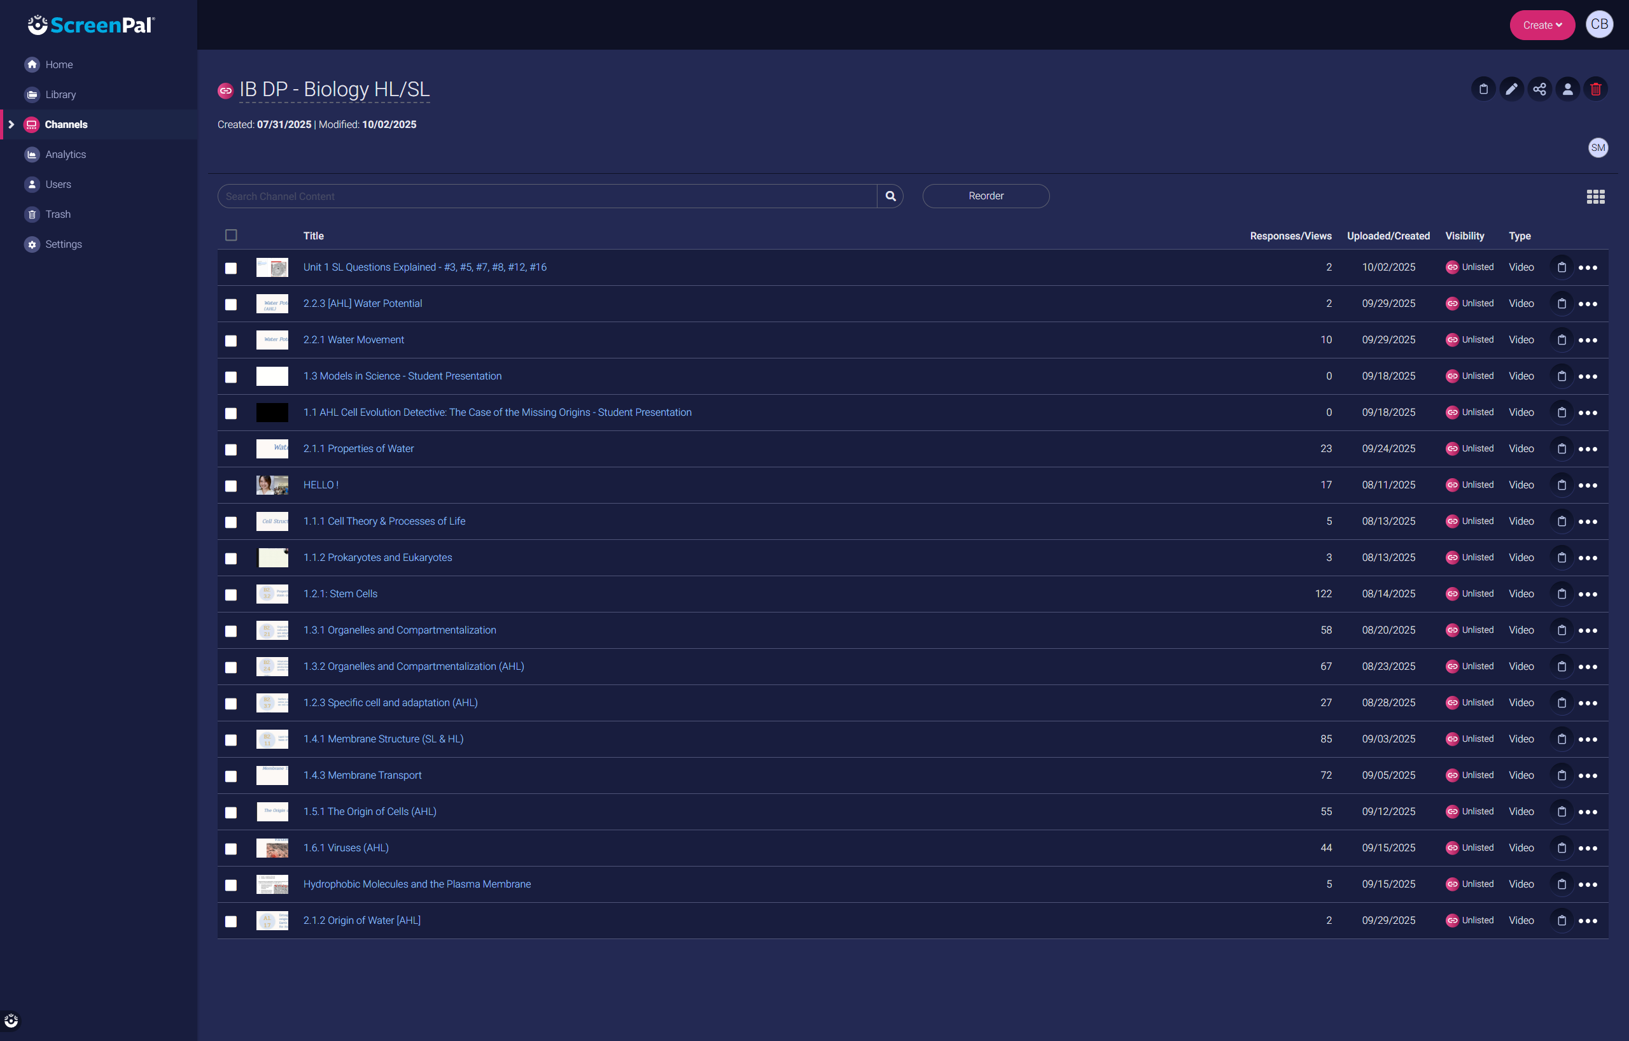Viewport: 1629px width, 1041px height.
Task: Check the select-all checkbox in table header
Action: point(232,236)
